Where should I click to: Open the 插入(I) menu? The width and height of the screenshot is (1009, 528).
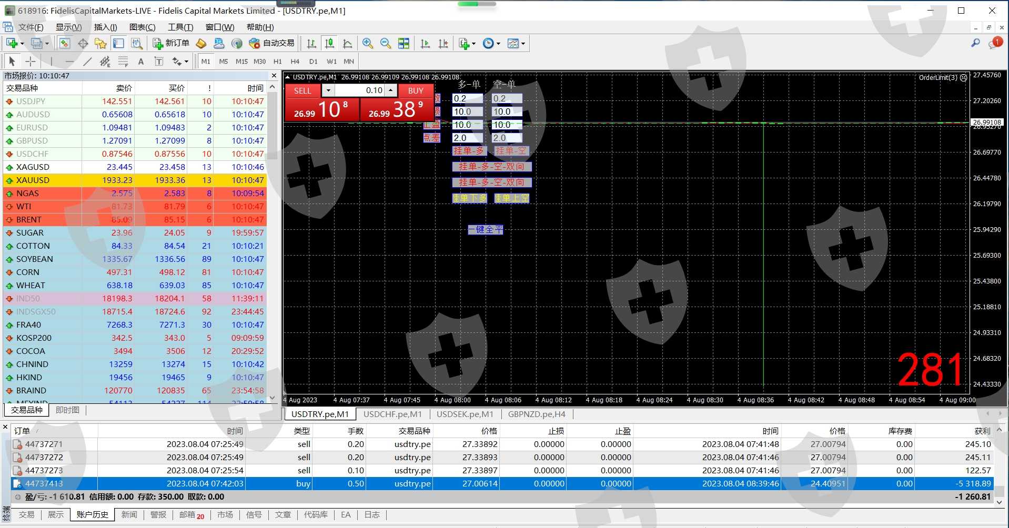point(105,27)
